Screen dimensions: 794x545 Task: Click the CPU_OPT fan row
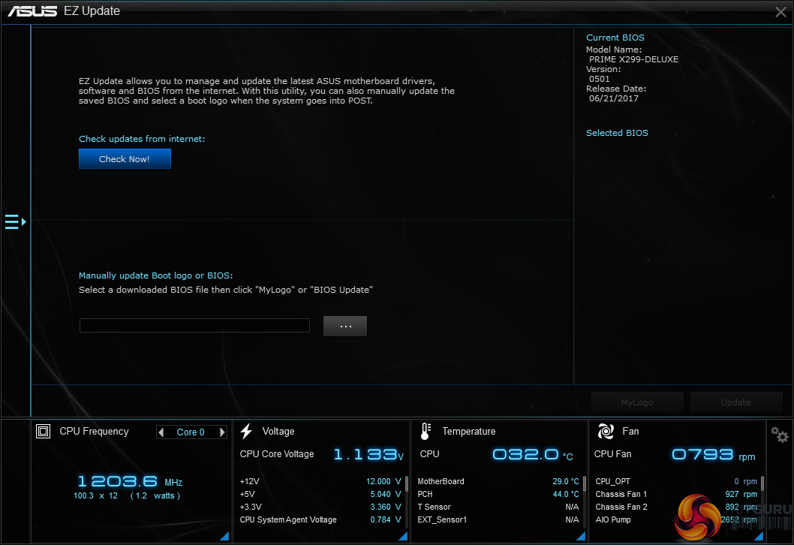[676, 481]
